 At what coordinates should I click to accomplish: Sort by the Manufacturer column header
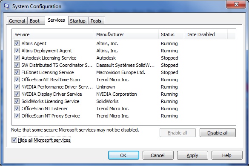(x=126, y=34)
